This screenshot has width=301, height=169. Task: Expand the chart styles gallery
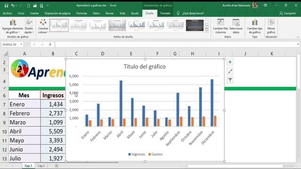(x=207, y=30)
